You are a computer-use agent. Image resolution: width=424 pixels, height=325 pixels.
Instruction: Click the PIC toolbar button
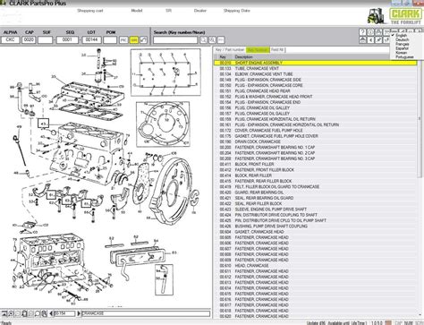click(123, 40)
